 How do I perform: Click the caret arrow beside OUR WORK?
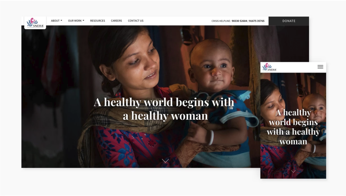point(83,21)
